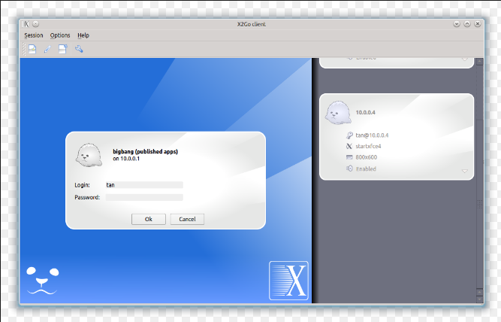This screenshot has width=501, height=322.
Task: Expand the 10.0.0.4 session card dropdown arrow
Action: coord(465,172)
